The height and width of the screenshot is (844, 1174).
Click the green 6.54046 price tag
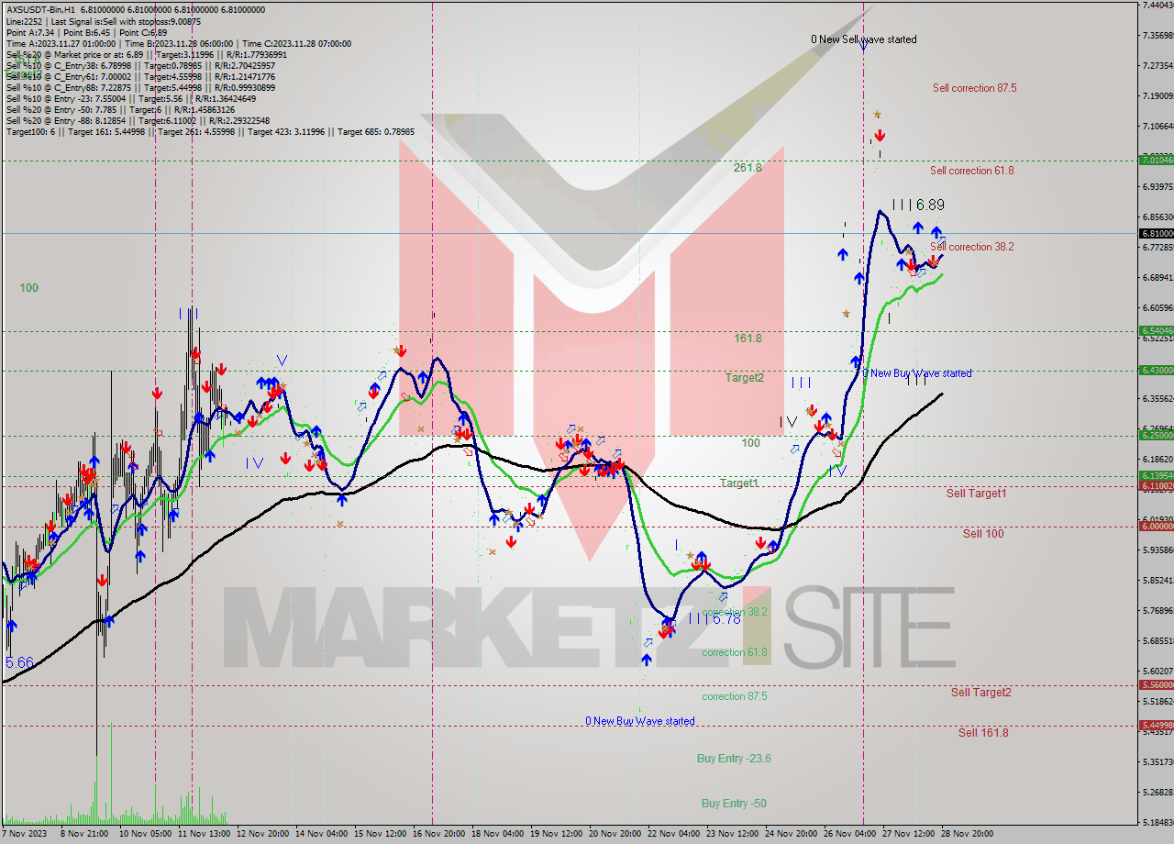tap(1156, 331)
